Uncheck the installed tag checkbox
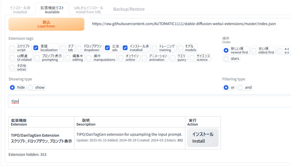 [x=125, y=48]
